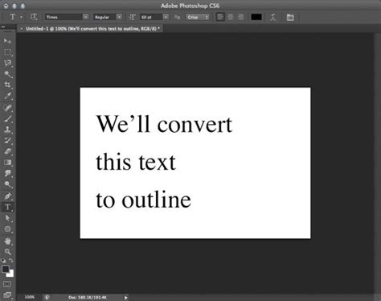Select the custom Shape tool
The image size is (381, 301).
click(x=7, y=229)
